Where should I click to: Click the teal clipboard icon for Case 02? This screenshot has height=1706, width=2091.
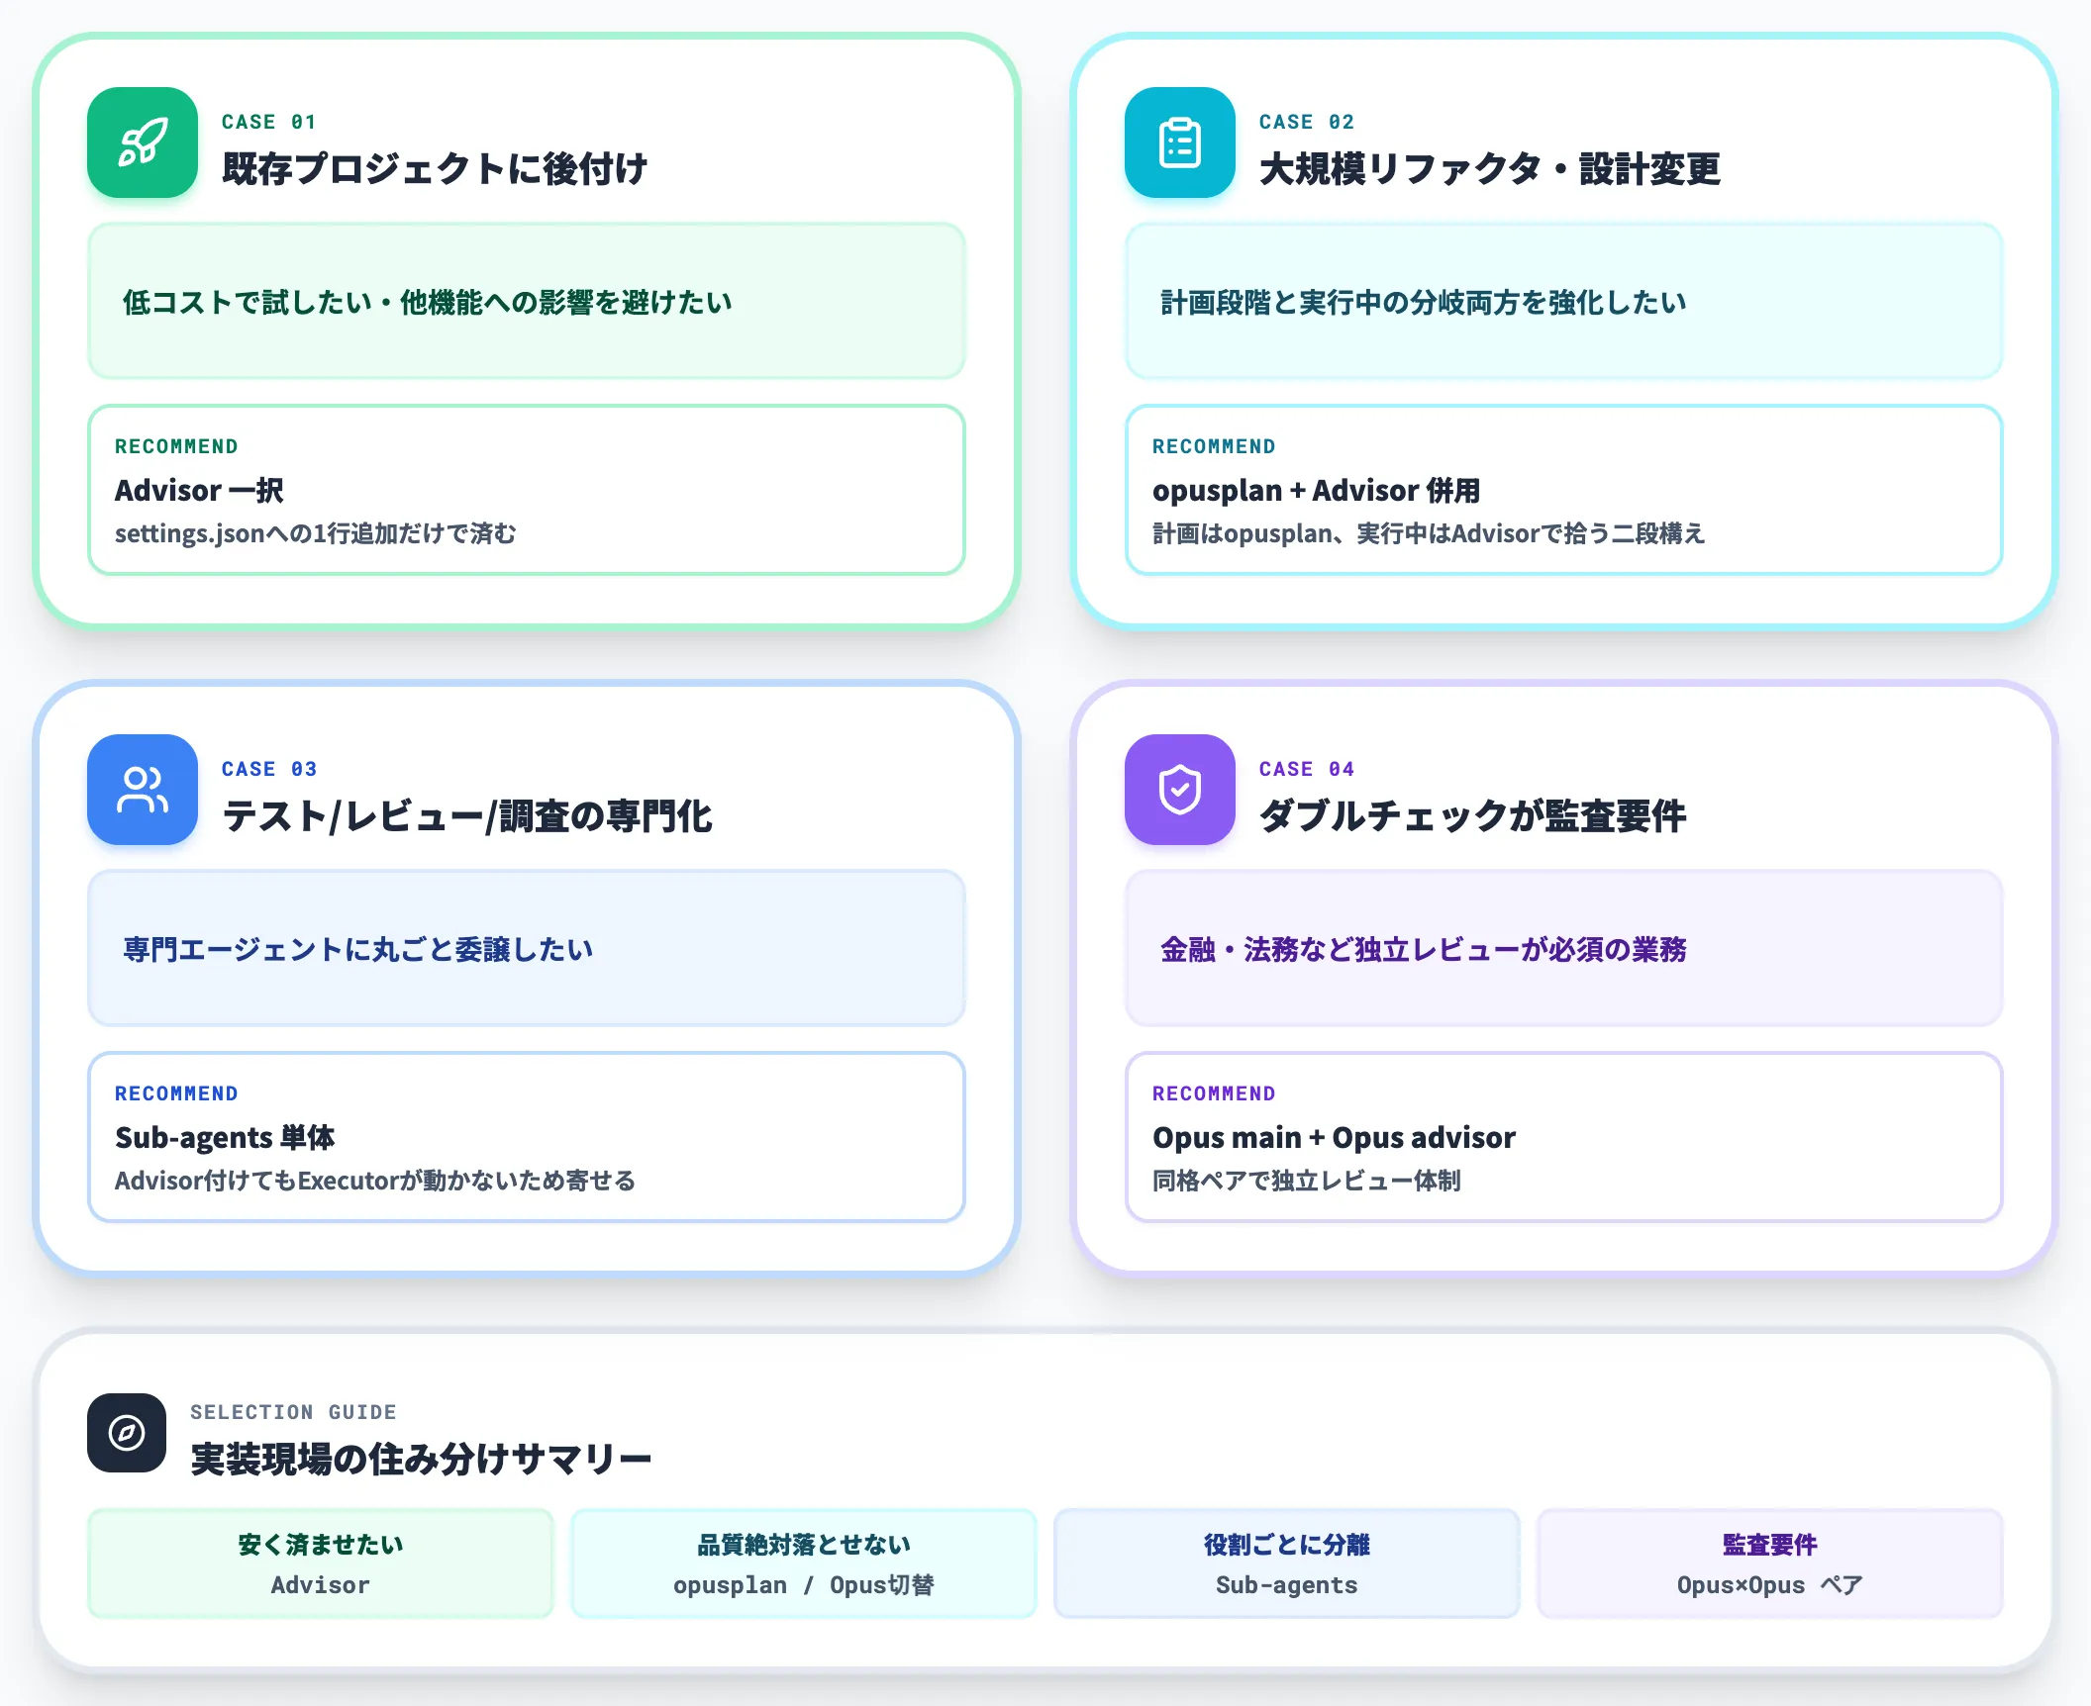(x=1180, y=142)
